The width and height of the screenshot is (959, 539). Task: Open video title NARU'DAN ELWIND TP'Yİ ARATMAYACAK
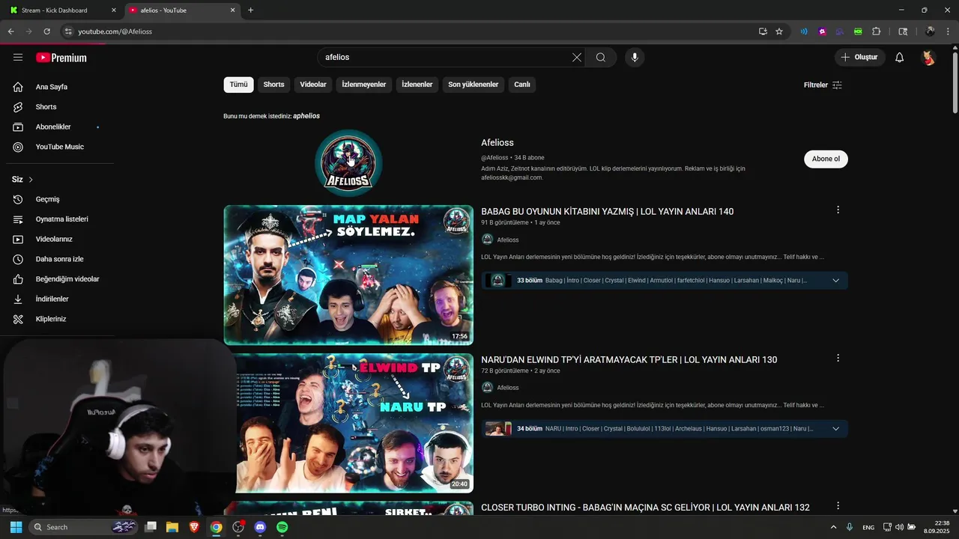[x=629, y=360]
